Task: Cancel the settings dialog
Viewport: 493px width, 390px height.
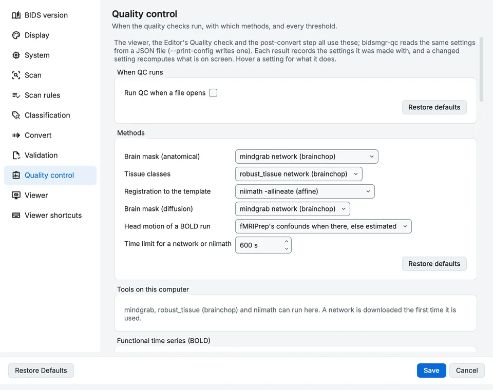Action: coord(467,371)
